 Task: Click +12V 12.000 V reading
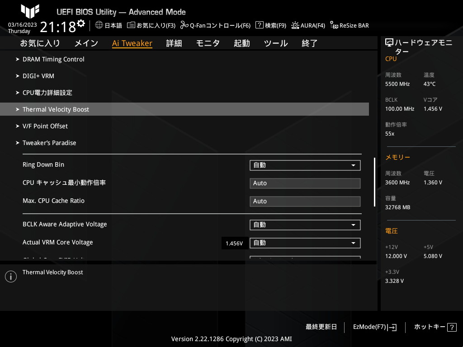pyautogui.click(x=396, y=256)
